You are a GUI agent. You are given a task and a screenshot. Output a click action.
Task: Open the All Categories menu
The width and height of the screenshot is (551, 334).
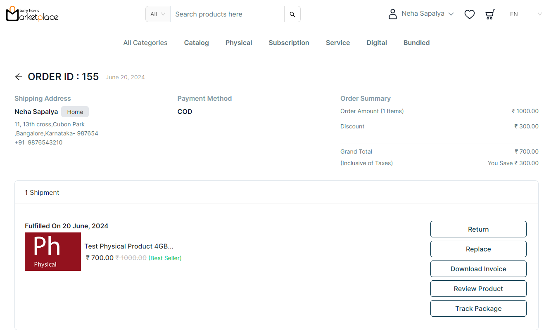click(x=145, y=43)
